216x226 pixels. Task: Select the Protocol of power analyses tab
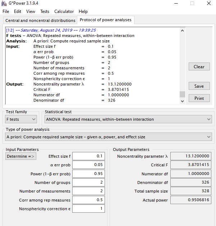(x=106, y=20)
